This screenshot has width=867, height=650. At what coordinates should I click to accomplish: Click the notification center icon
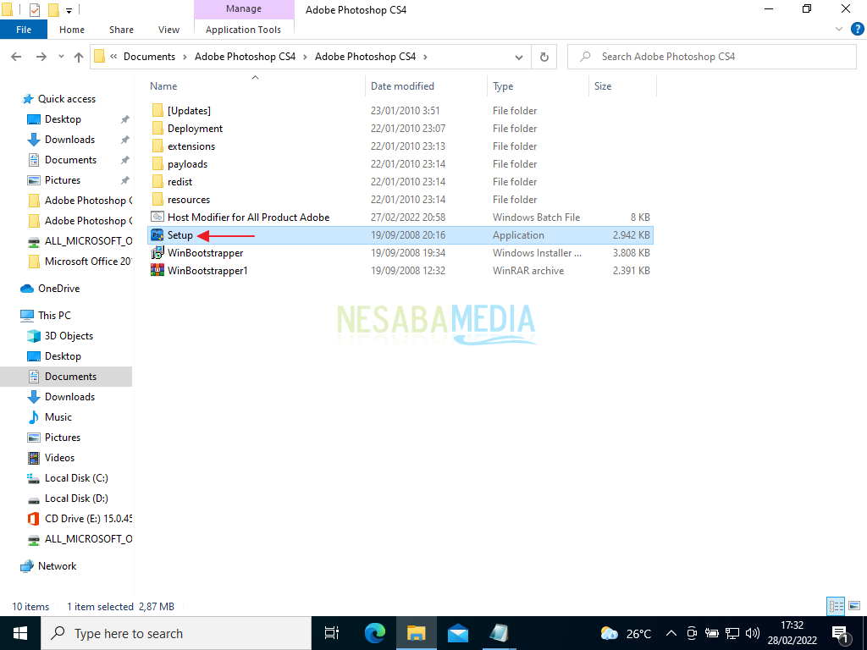tap(842, 632)
